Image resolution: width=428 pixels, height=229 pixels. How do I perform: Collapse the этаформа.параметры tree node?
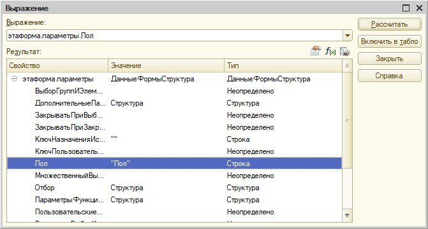point(14,79)
